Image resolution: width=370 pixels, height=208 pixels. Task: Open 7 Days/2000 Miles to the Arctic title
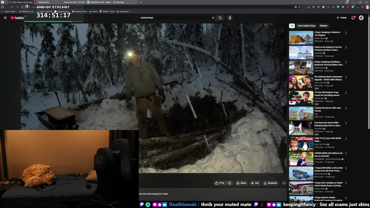coord(328,169)
